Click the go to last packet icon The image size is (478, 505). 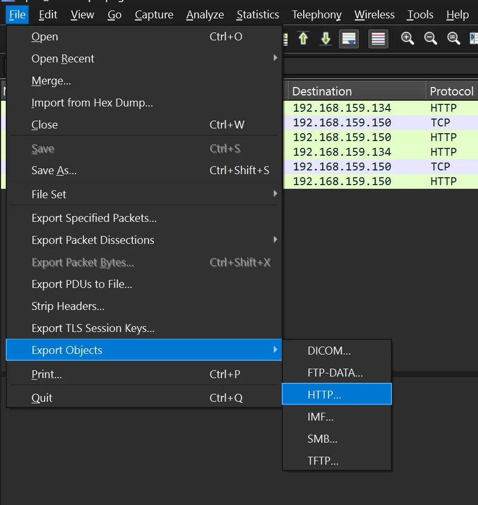point(326,39)
